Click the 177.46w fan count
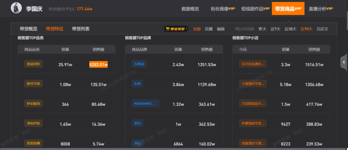348x150 pixels. tap(84, 9)
